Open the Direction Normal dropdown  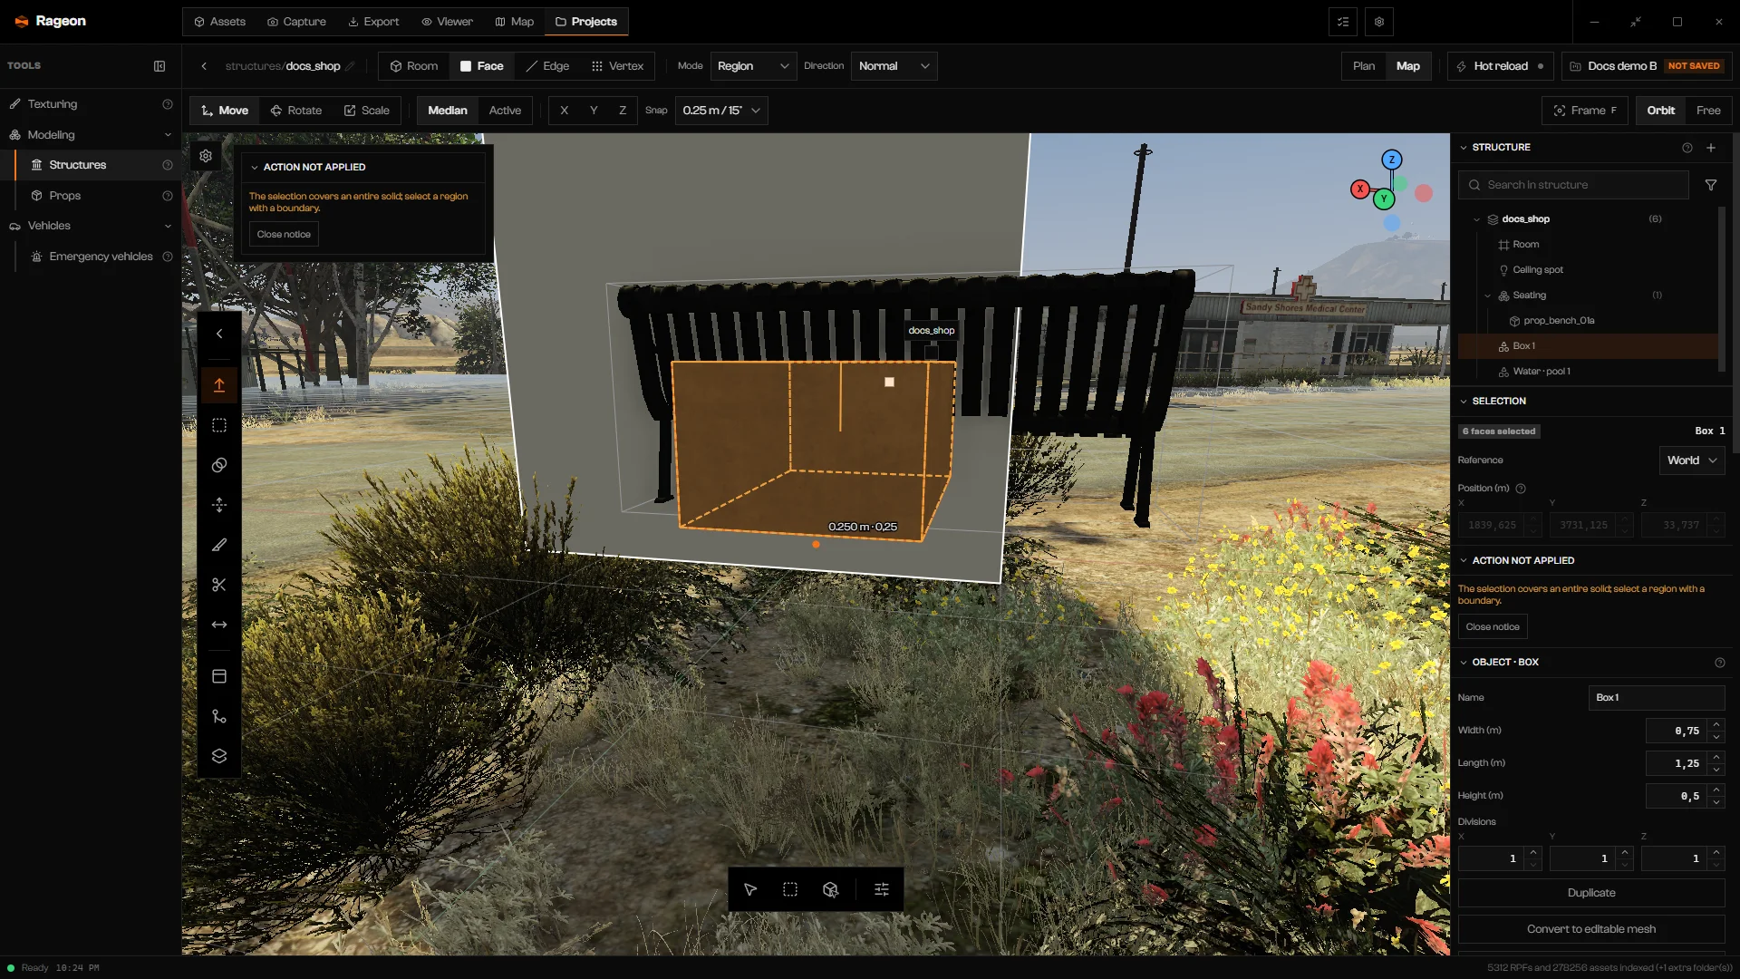894,66
